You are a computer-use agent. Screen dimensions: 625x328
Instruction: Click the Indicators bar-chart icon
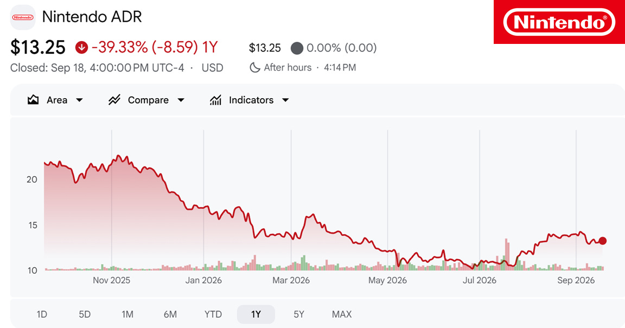[215, 100]
